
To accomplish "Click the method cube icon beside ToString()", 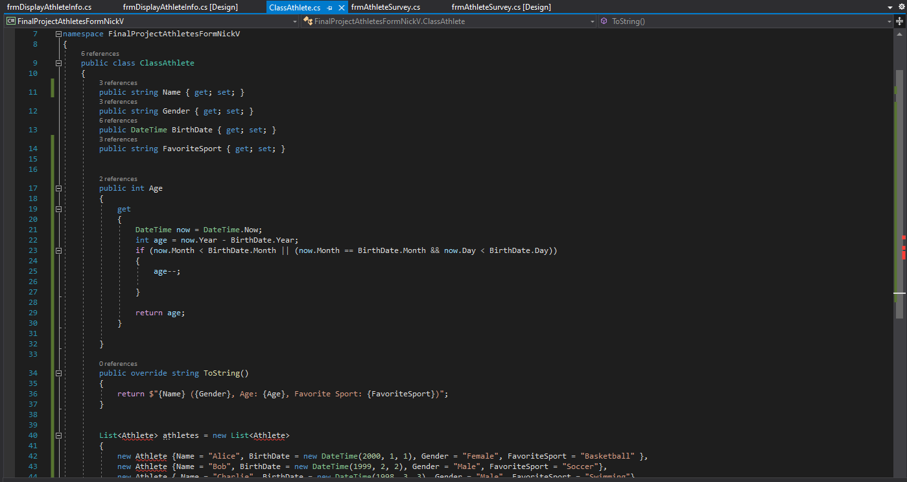I will point(604,21).
